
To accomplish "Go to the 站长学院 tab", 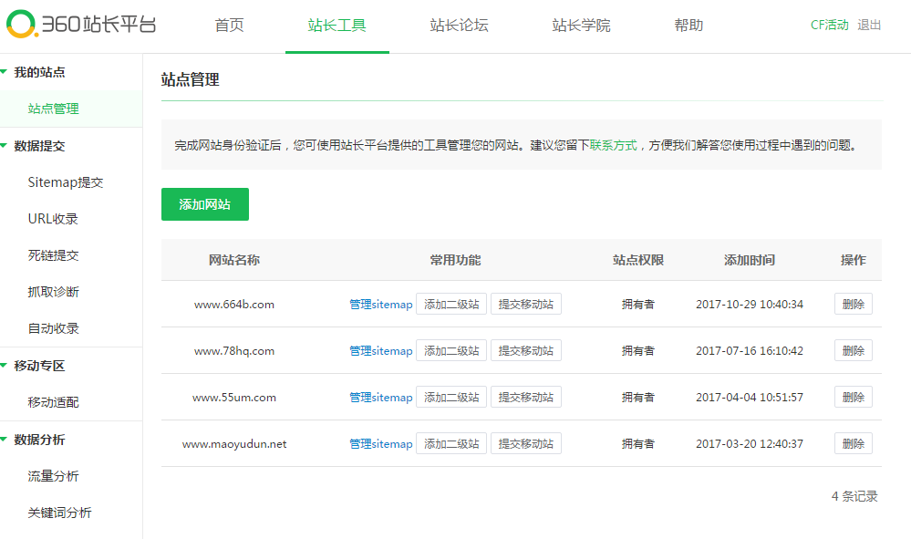I will [581, 26].
